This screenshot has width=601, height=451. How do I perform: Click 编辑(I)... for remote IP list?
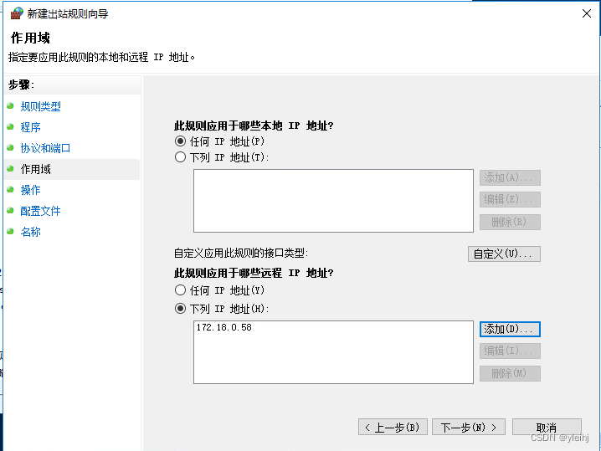510,351
